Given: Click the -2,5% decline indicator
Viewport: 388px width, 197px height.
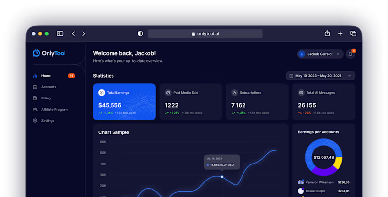Looking at the screenshot, I should coord(305,113).
